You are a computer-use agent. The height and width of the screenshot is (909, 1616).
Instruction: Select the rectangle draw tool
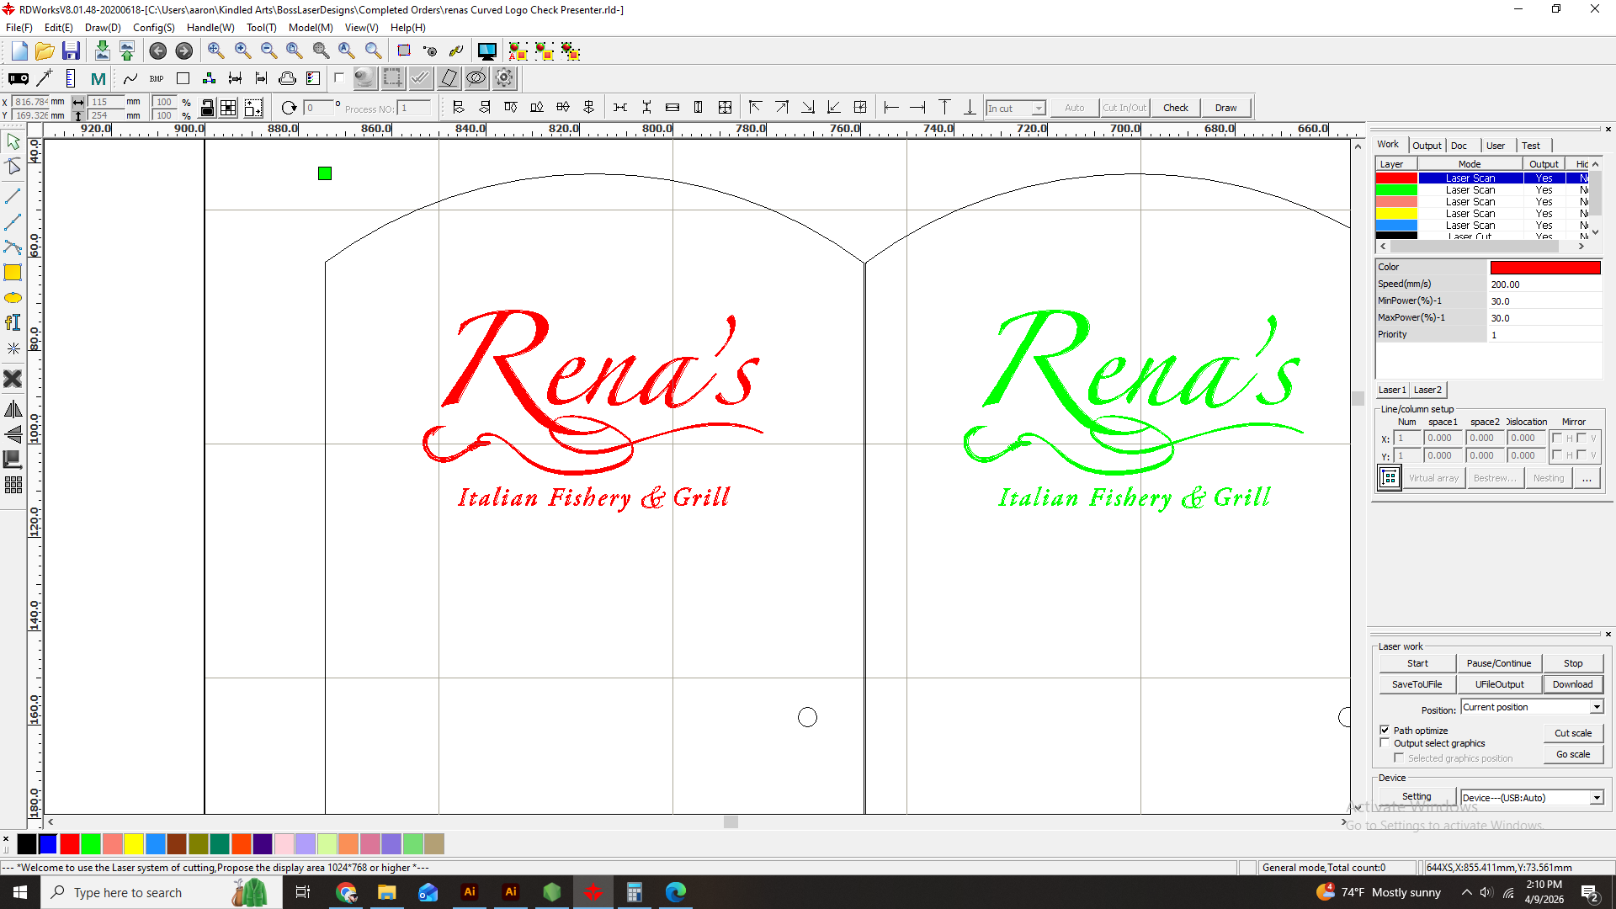tap(13, 273)
